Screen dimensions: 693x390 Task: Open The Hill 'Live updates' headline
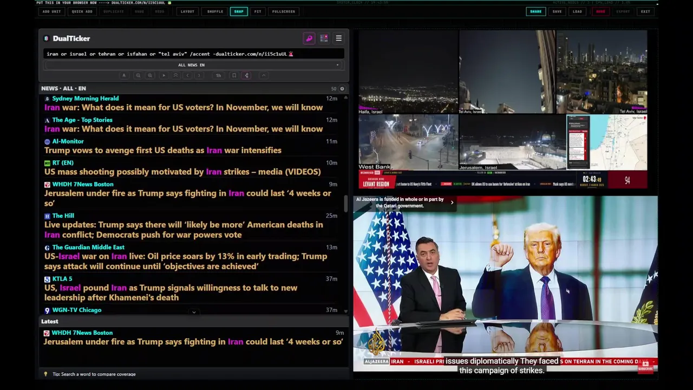click(184, 230)
